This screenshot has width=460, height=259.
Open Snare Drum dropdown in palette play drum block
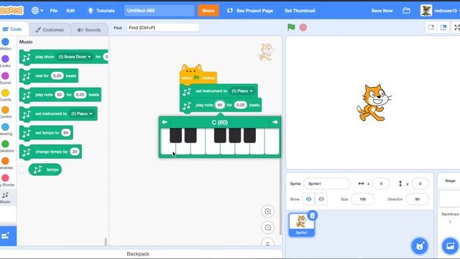(x=75, y=57)
